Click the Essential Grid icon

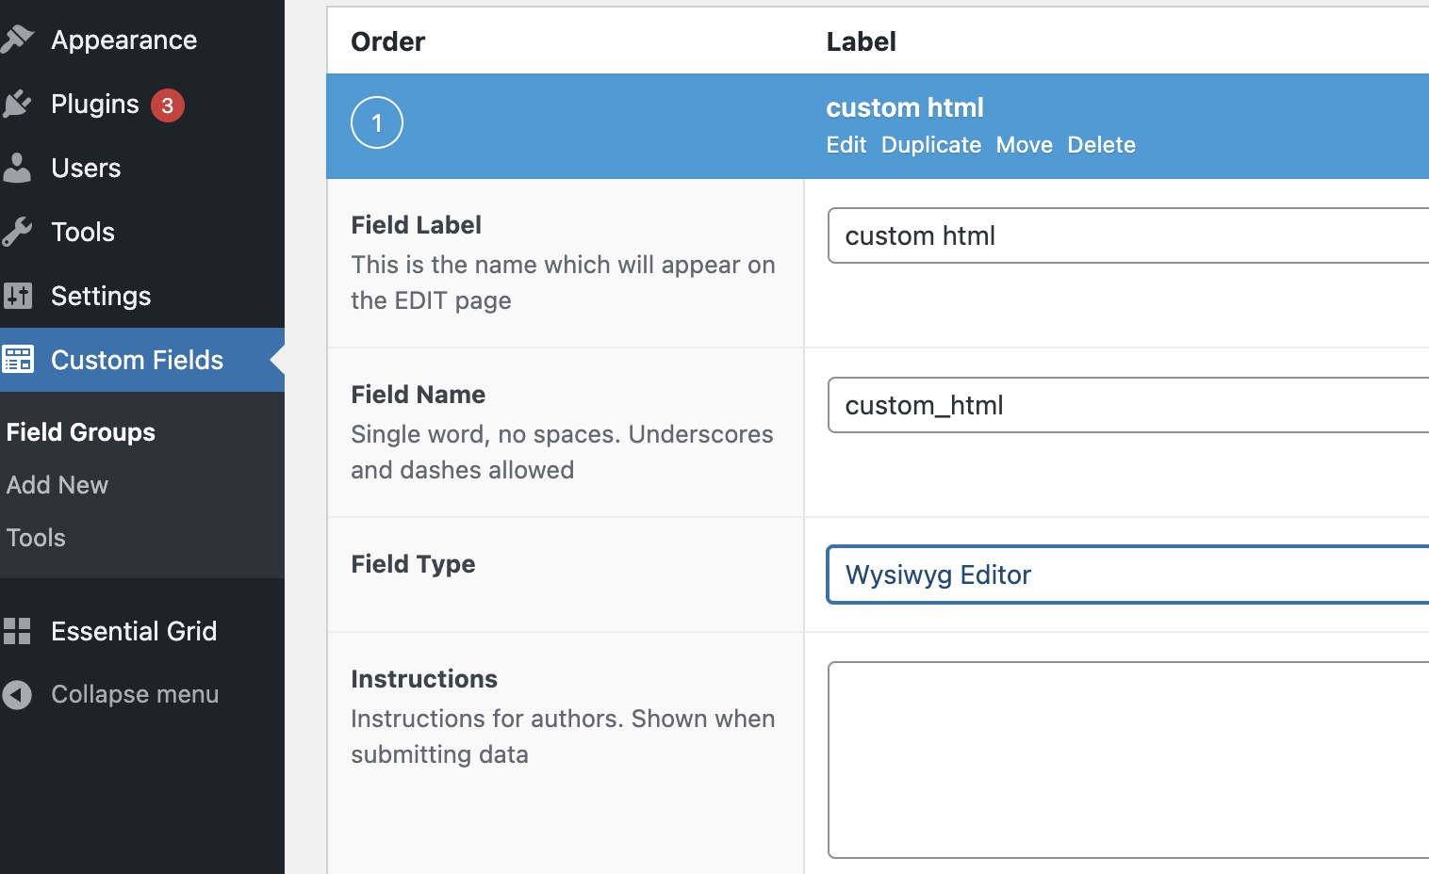point(18,631)
